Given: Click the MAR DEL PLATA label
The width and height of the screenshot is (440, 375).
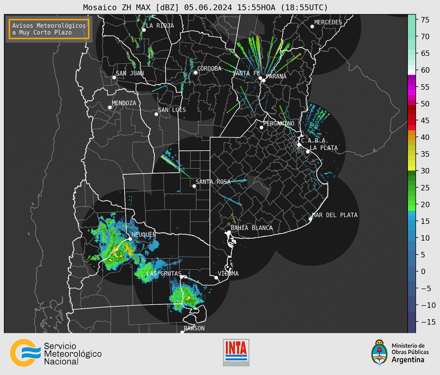Looking at the screenshot, I should coord(335,215).
